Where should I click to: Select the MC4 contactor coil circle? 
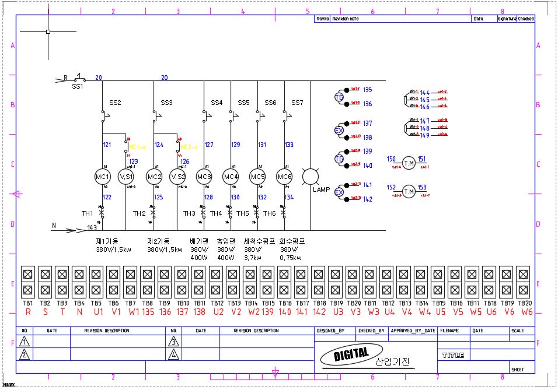point(231,177)
